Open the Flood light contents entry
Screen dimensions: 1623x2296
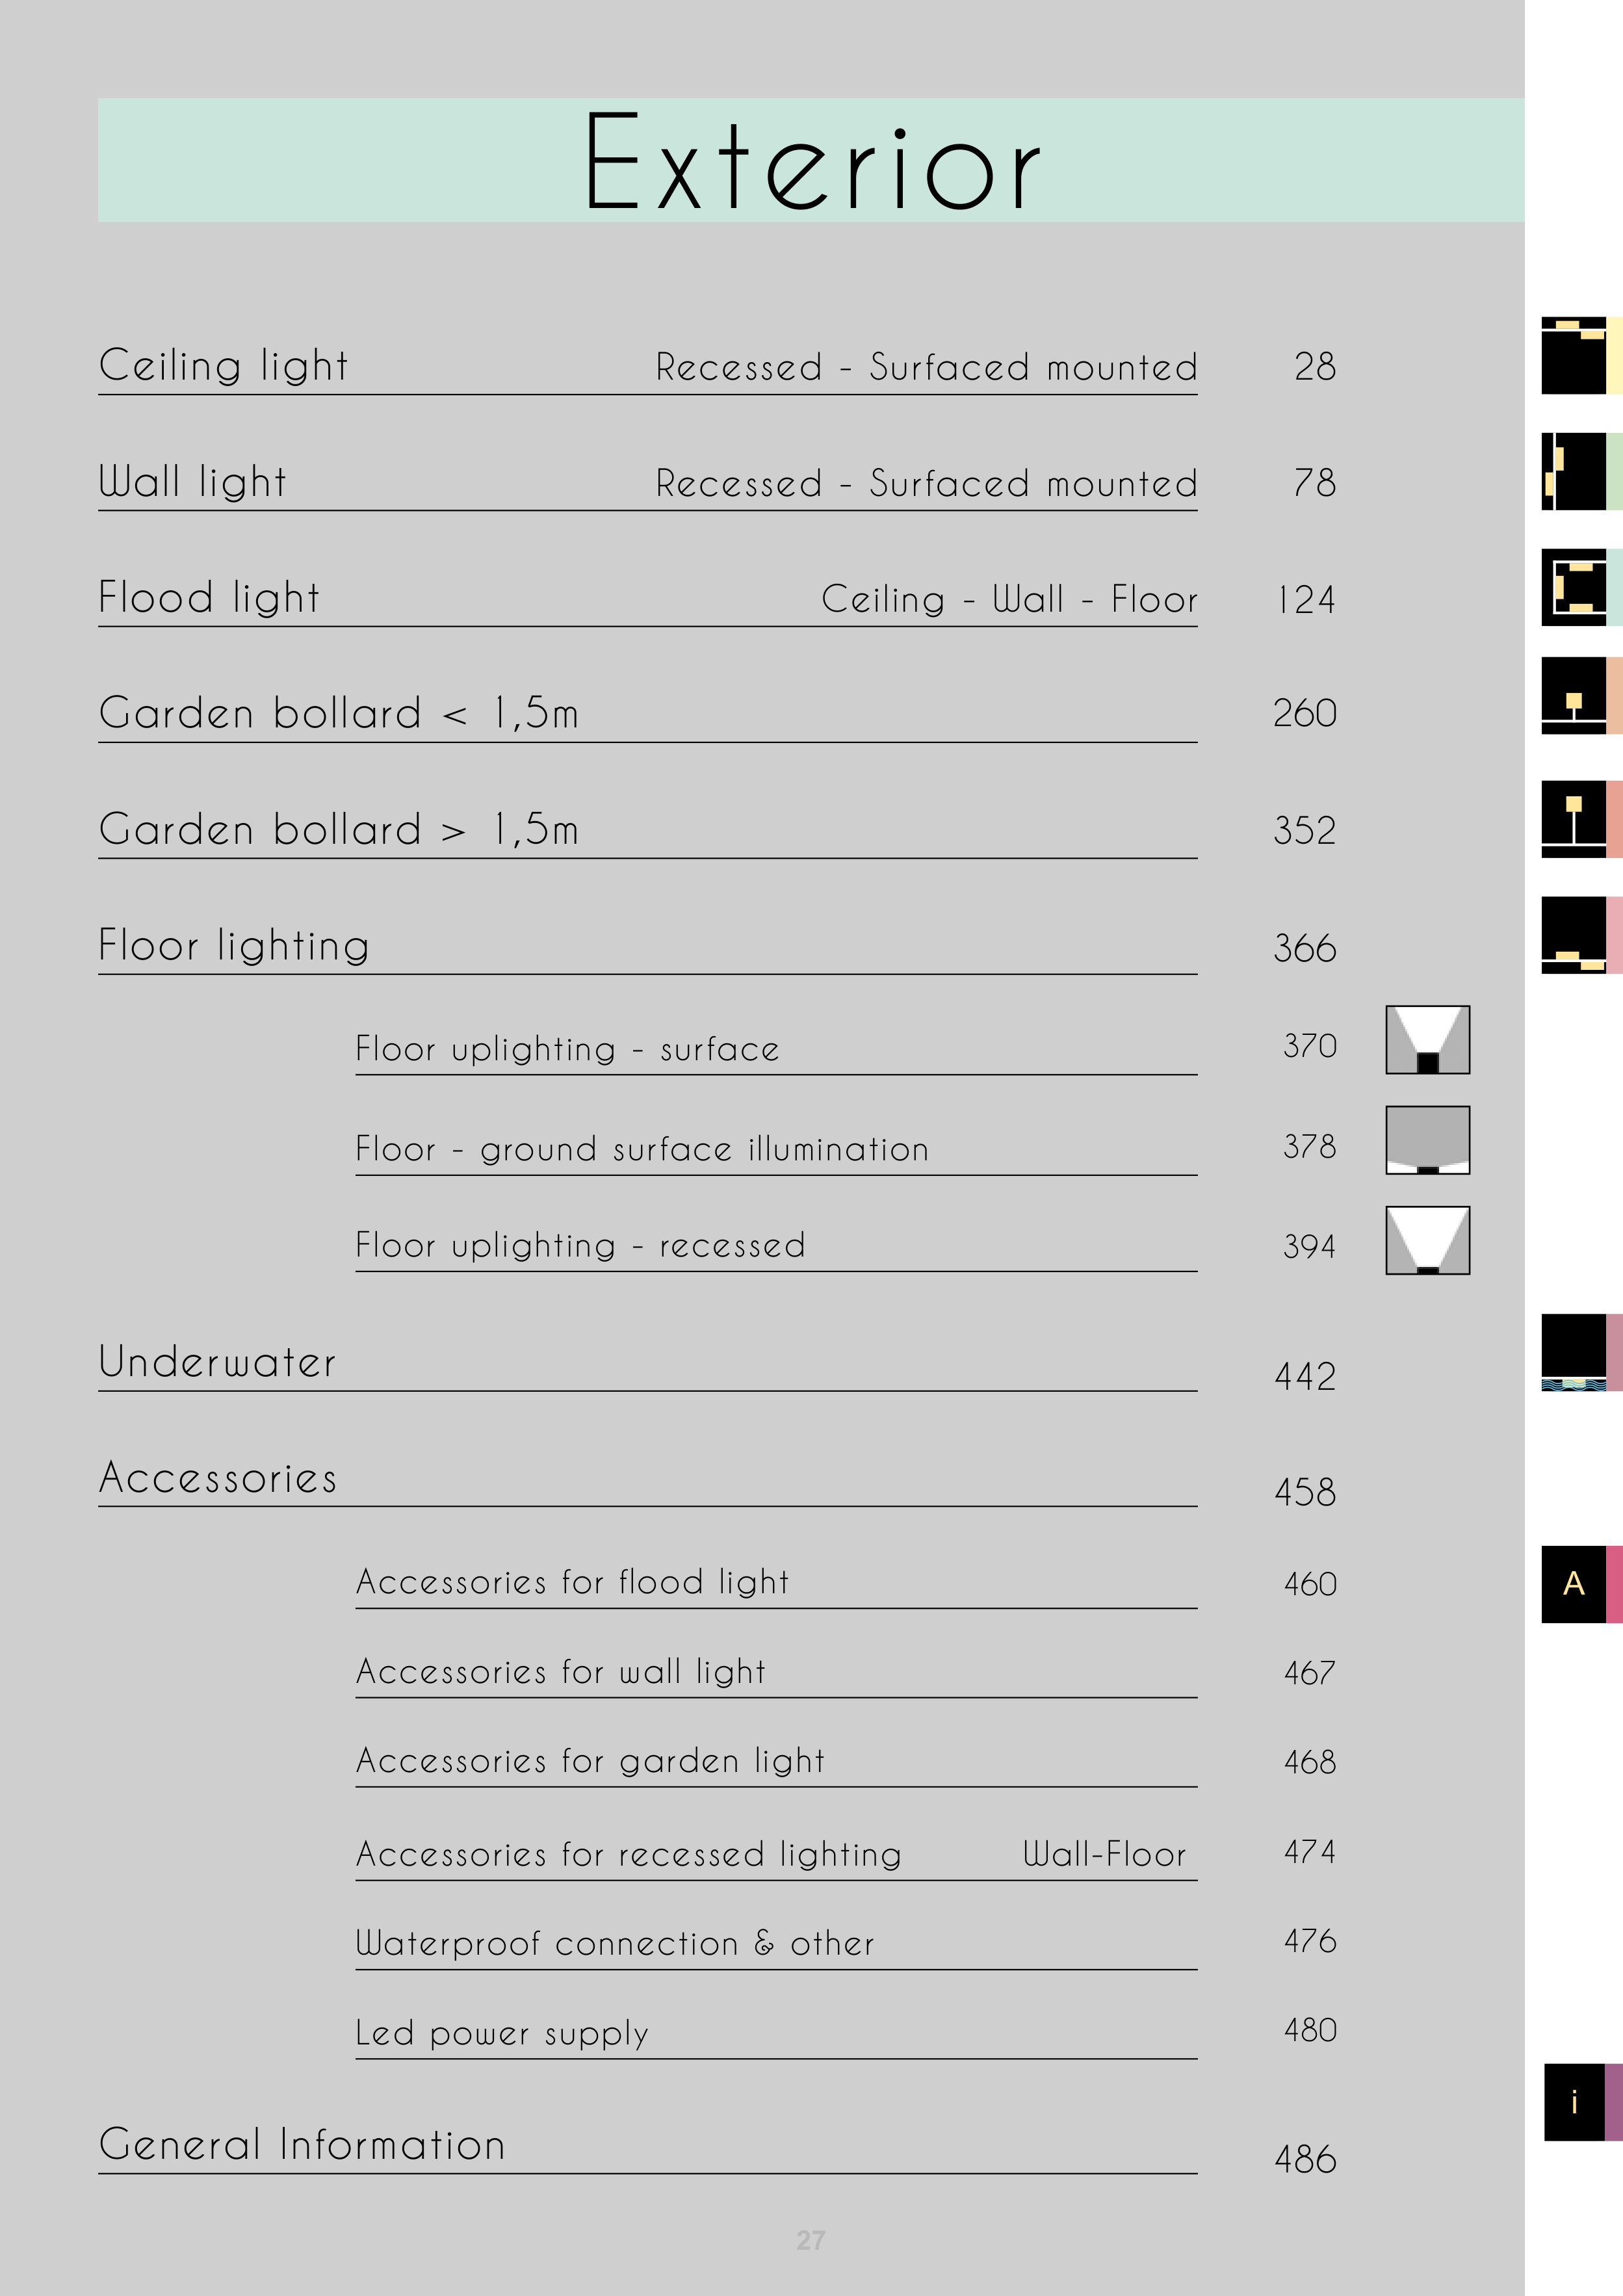pyautogui.click(x=209, y=598)
